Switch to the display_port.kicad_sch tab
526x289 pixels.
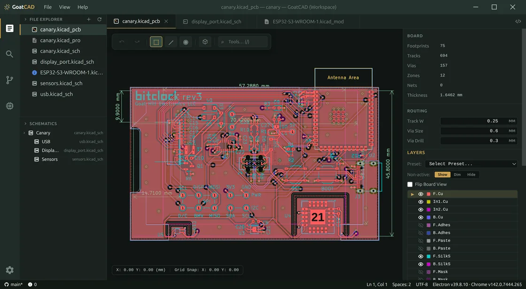pyautogui.click(x=216, y=22)
